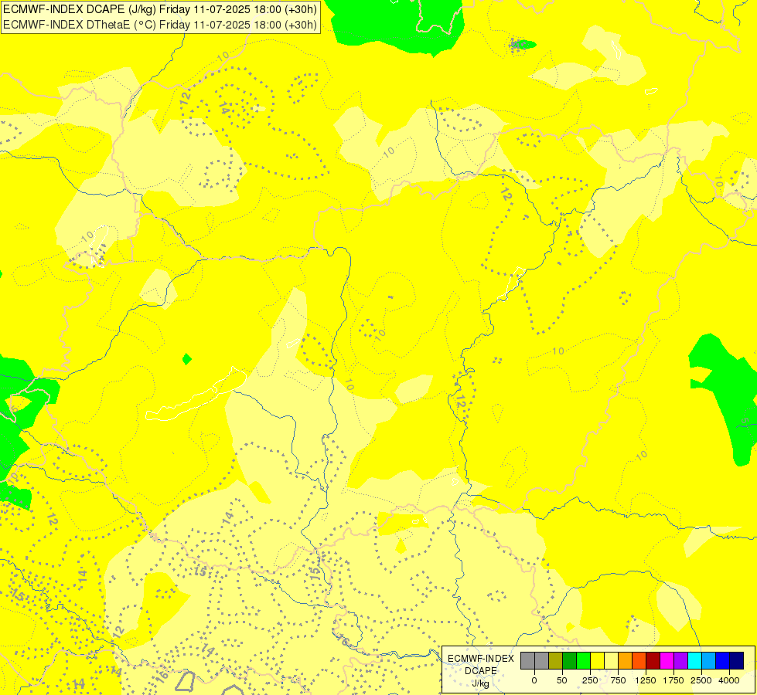Click the pure blue legend swatch

[x=723, y=660]
